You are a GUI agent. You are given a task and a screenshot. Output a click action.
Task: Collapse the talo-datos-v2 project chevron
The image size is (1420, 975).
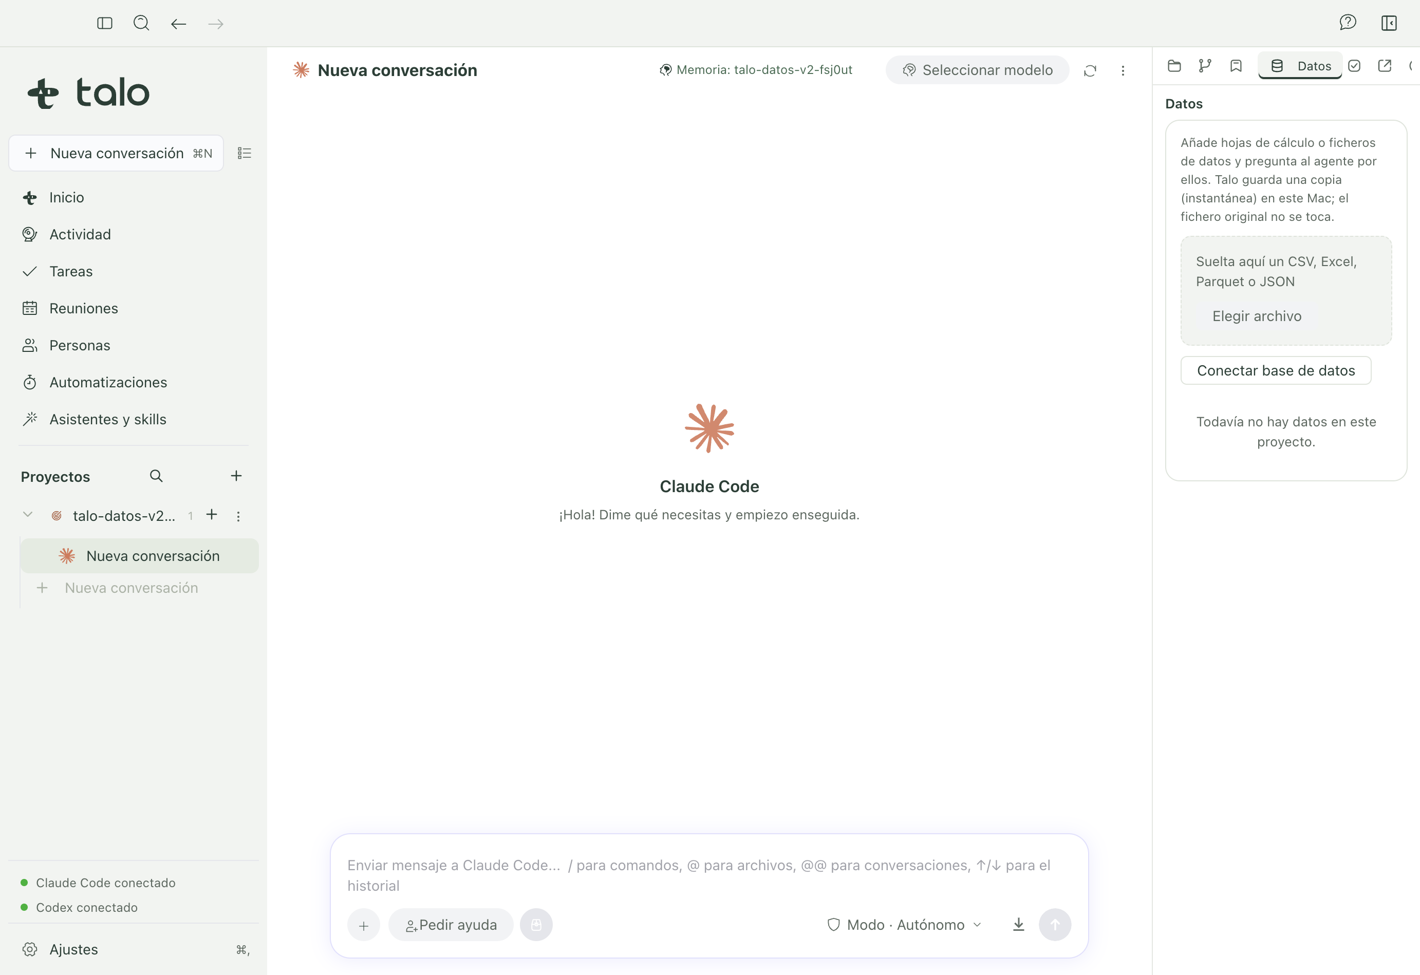click(28, 515)
